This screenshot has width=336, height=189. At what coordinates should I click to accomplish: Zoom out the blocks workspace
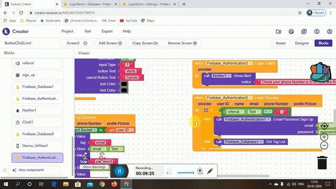(324, 145)
